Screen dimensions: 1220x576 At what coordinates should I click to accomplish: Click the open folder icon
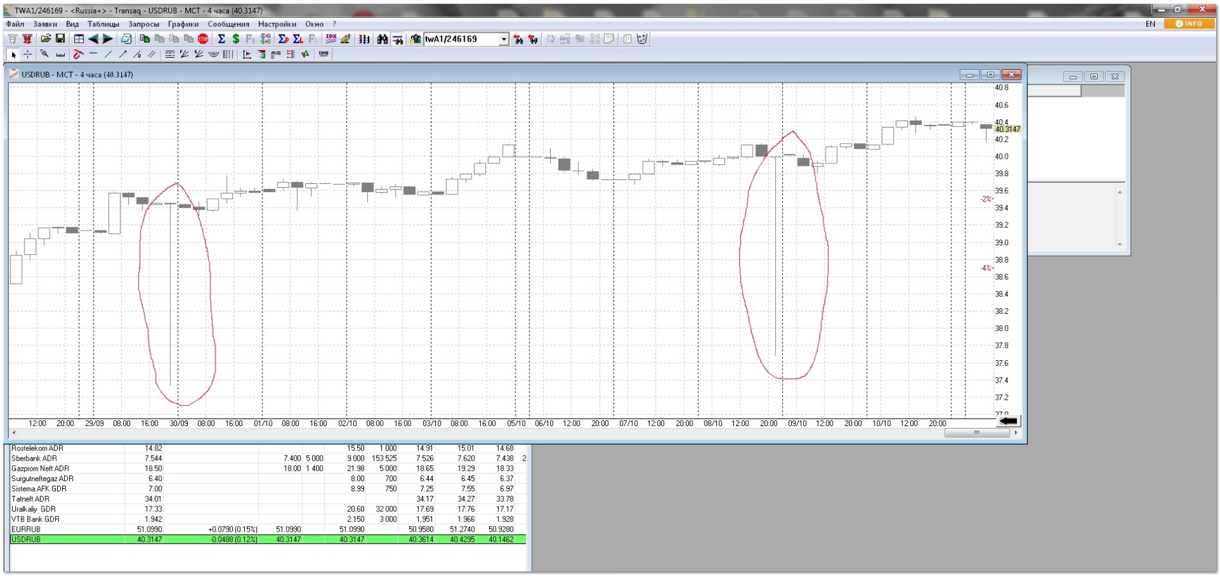point(46,39)
